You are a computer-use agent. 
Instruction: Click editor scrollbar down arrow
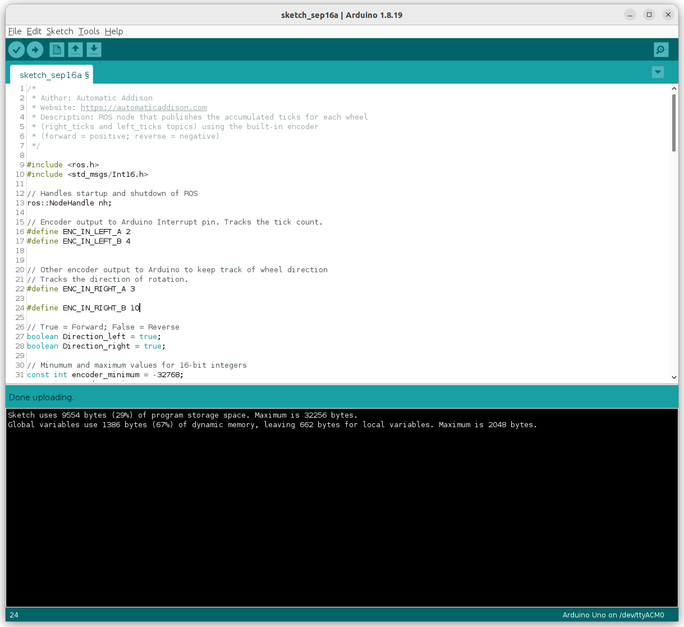tap(674, 378)
